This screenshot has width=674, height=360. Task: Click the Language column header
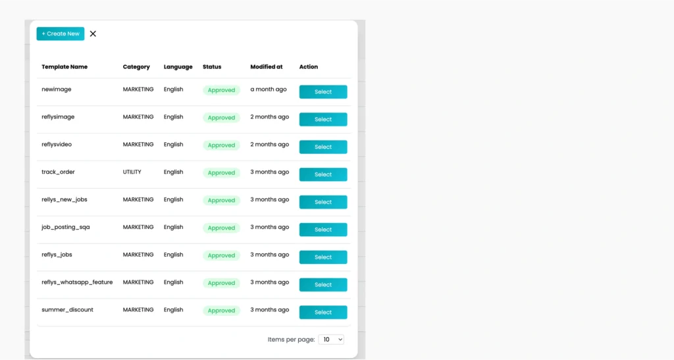click(x=178, y=66)
